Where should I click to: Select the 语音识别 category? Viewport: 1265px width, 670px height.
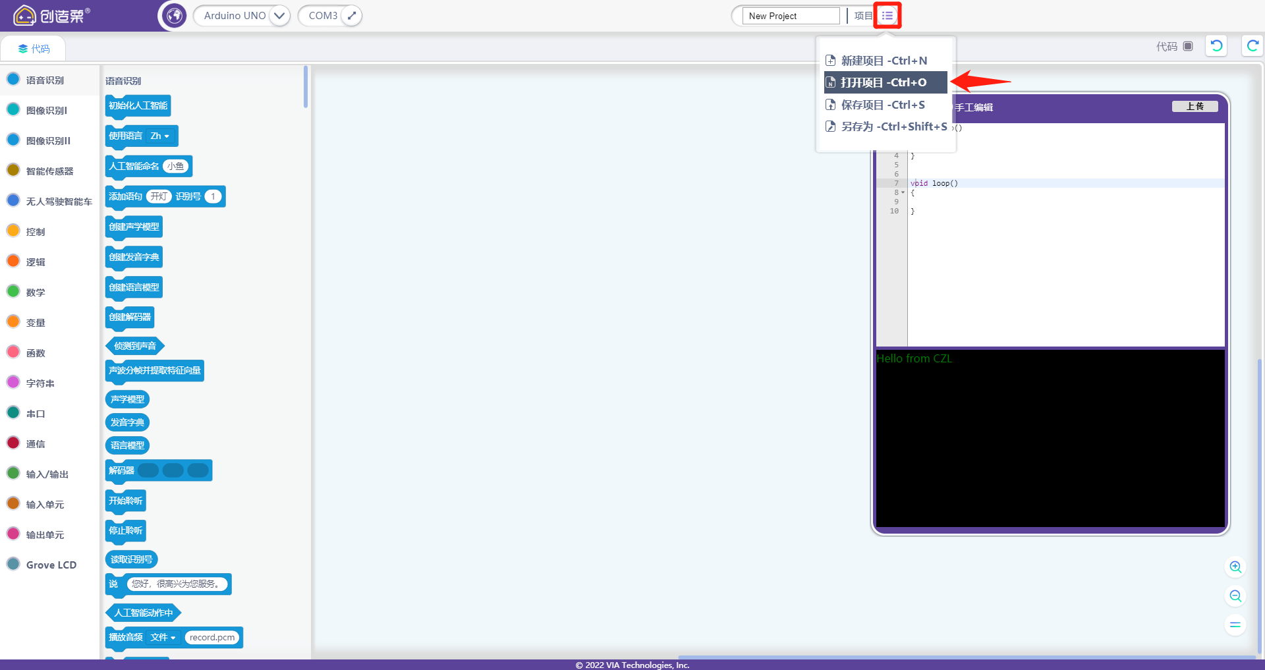click(x=45, y=80)
